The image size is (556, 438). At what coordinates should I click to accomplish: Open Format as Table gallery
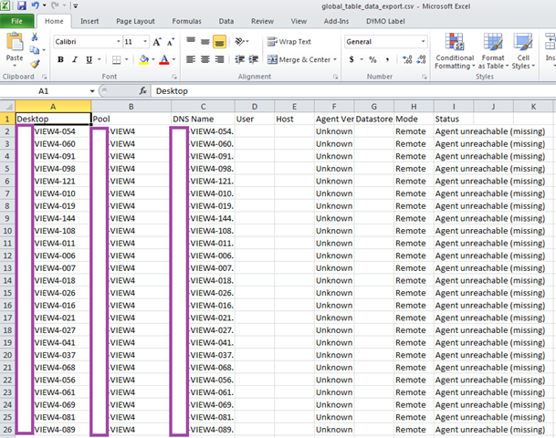click(x=493, y=51)
